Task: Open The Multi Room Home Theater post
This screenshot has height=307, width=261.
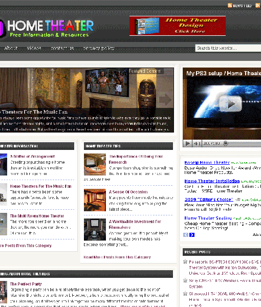Action: (37, 216)
